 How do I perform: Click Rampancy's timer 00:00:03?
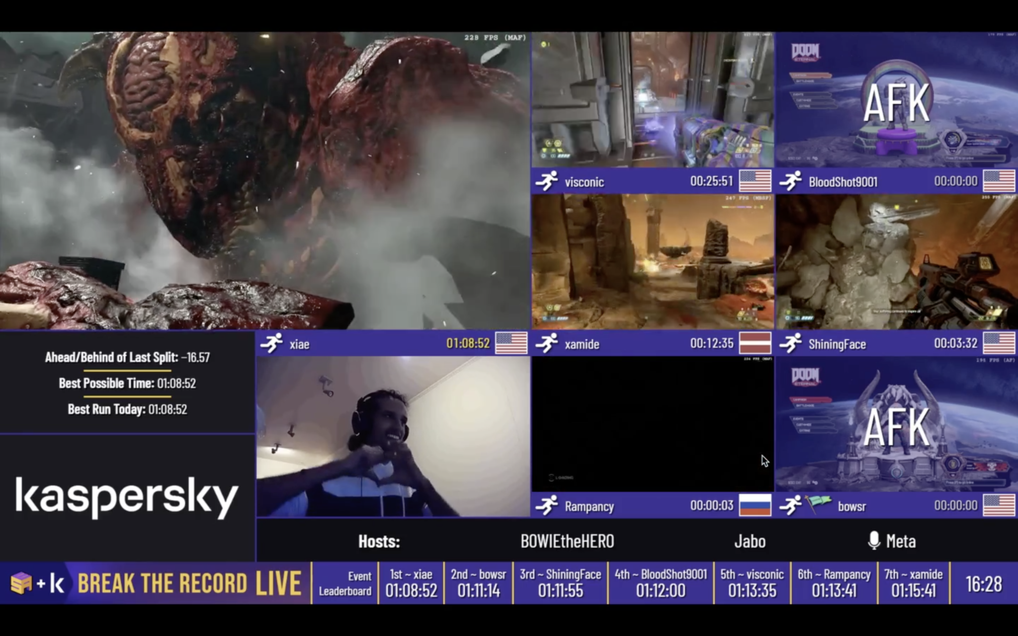[x=711, y=505]
